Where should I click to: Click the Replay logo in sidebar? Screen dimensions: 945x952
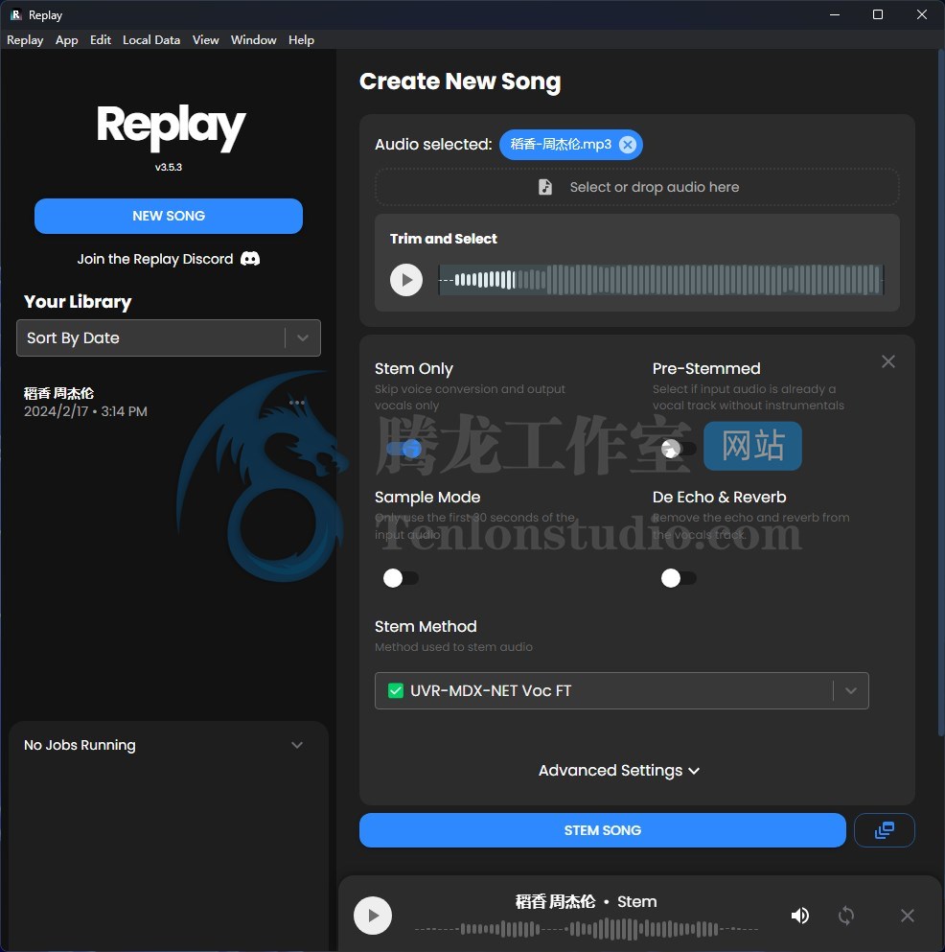tap(171, 128)
